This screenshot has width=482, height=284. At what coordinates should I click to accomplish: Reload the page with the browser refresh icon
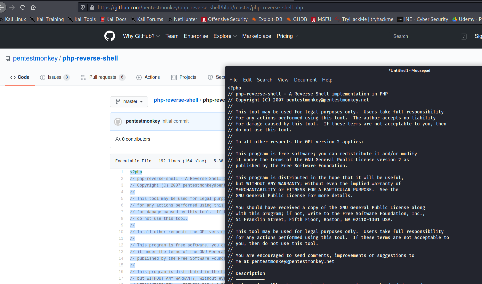click(x=23, y=7)
